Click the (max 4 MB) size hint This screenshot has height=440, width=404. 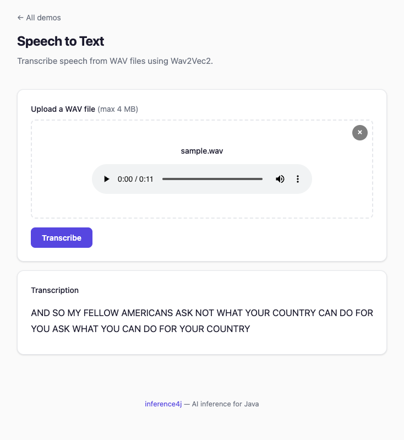click(118, 109)
